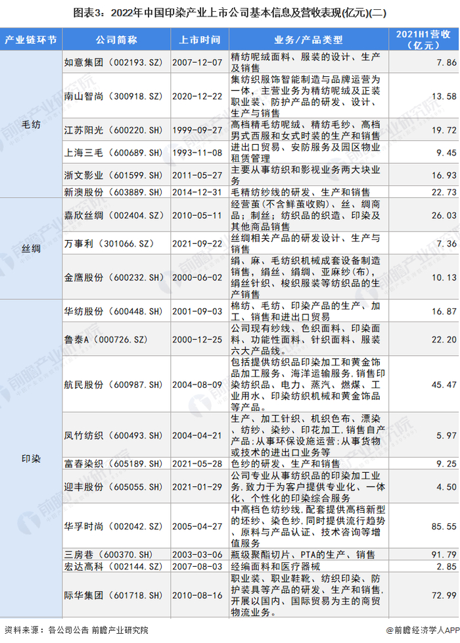Click business description 色纱的研发、生产和销售
Image resolution: width=460 pixels, height=643 pixels.
[x=285, y=464]
